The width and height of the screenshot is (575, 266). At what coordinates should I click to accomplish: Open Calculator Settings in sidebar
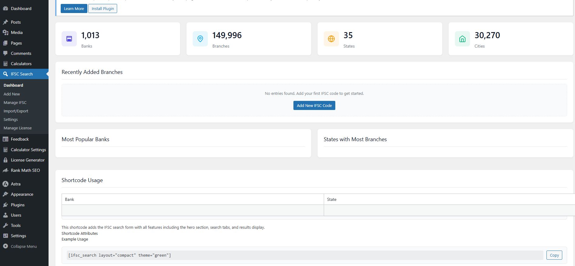tap(28, 150)
